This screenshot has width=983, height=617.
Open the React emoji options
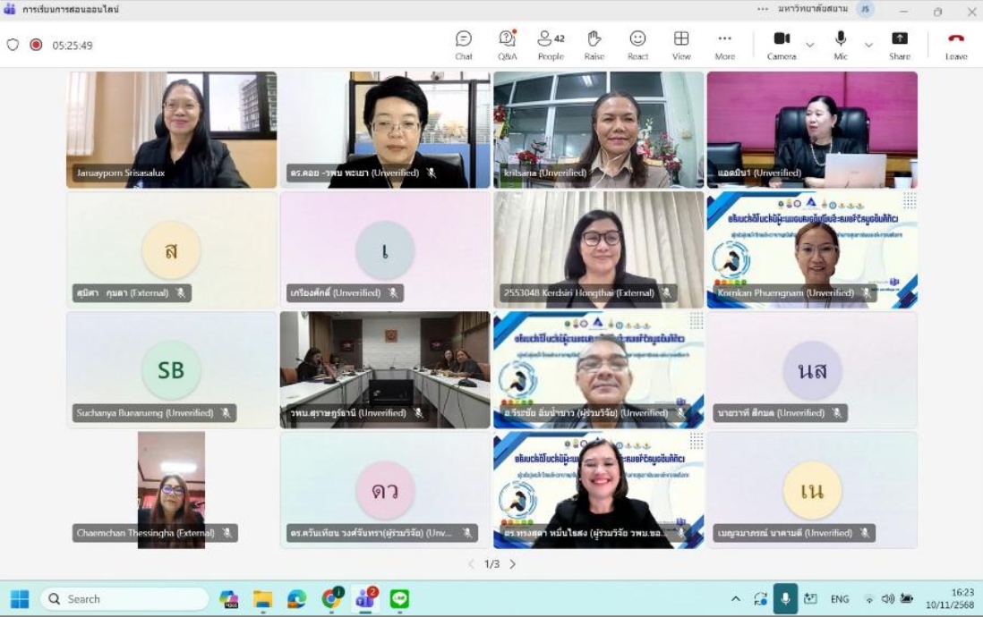pyautogui.click(x=637, y=44)
